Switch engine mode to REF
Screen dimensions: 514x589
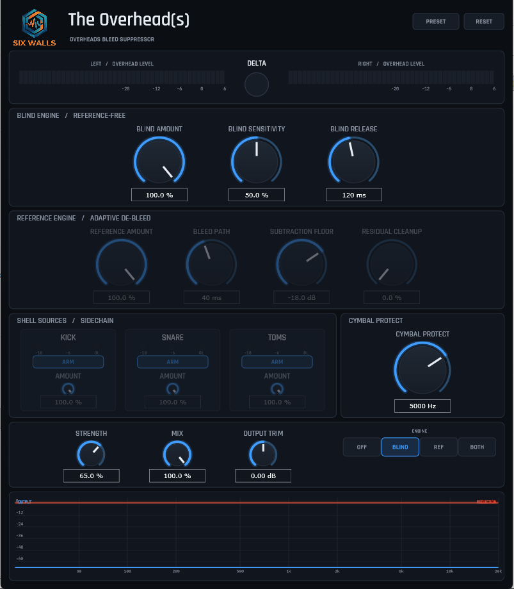[x=438, y=447]
